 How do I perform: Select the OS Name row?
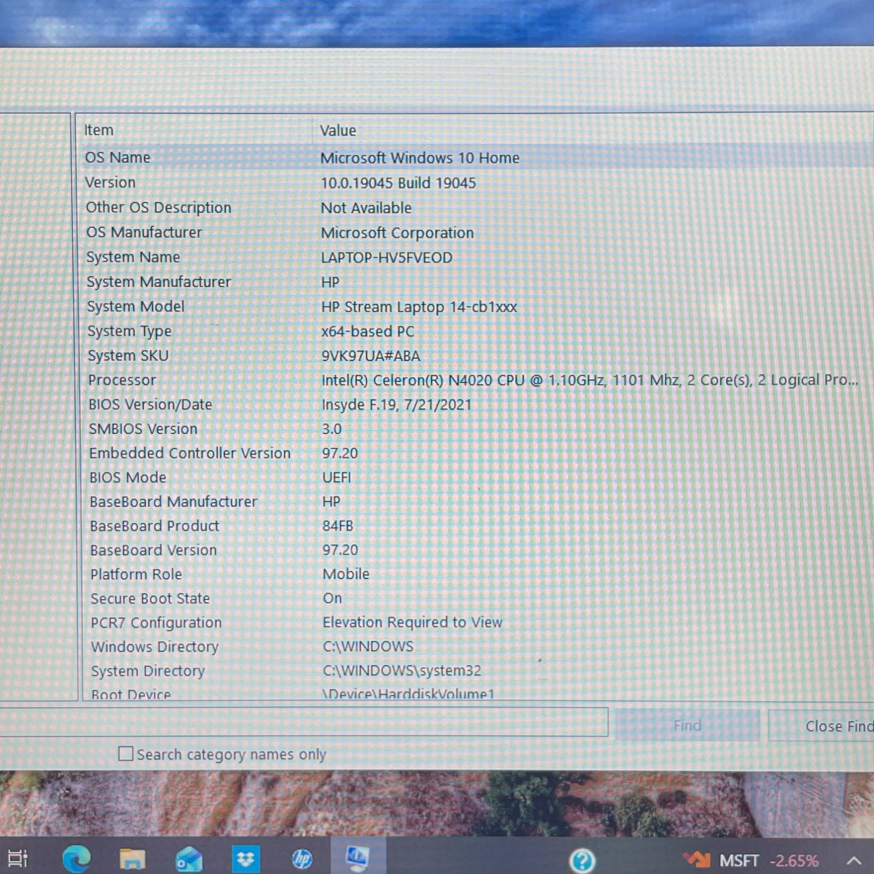[475, 157]
